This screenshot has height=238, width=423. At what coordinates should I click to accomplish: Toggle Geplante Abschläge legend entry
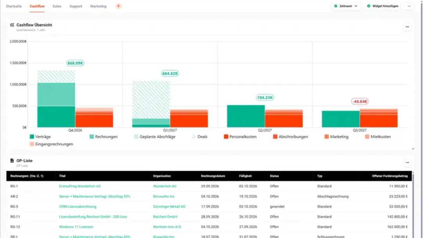155,137
